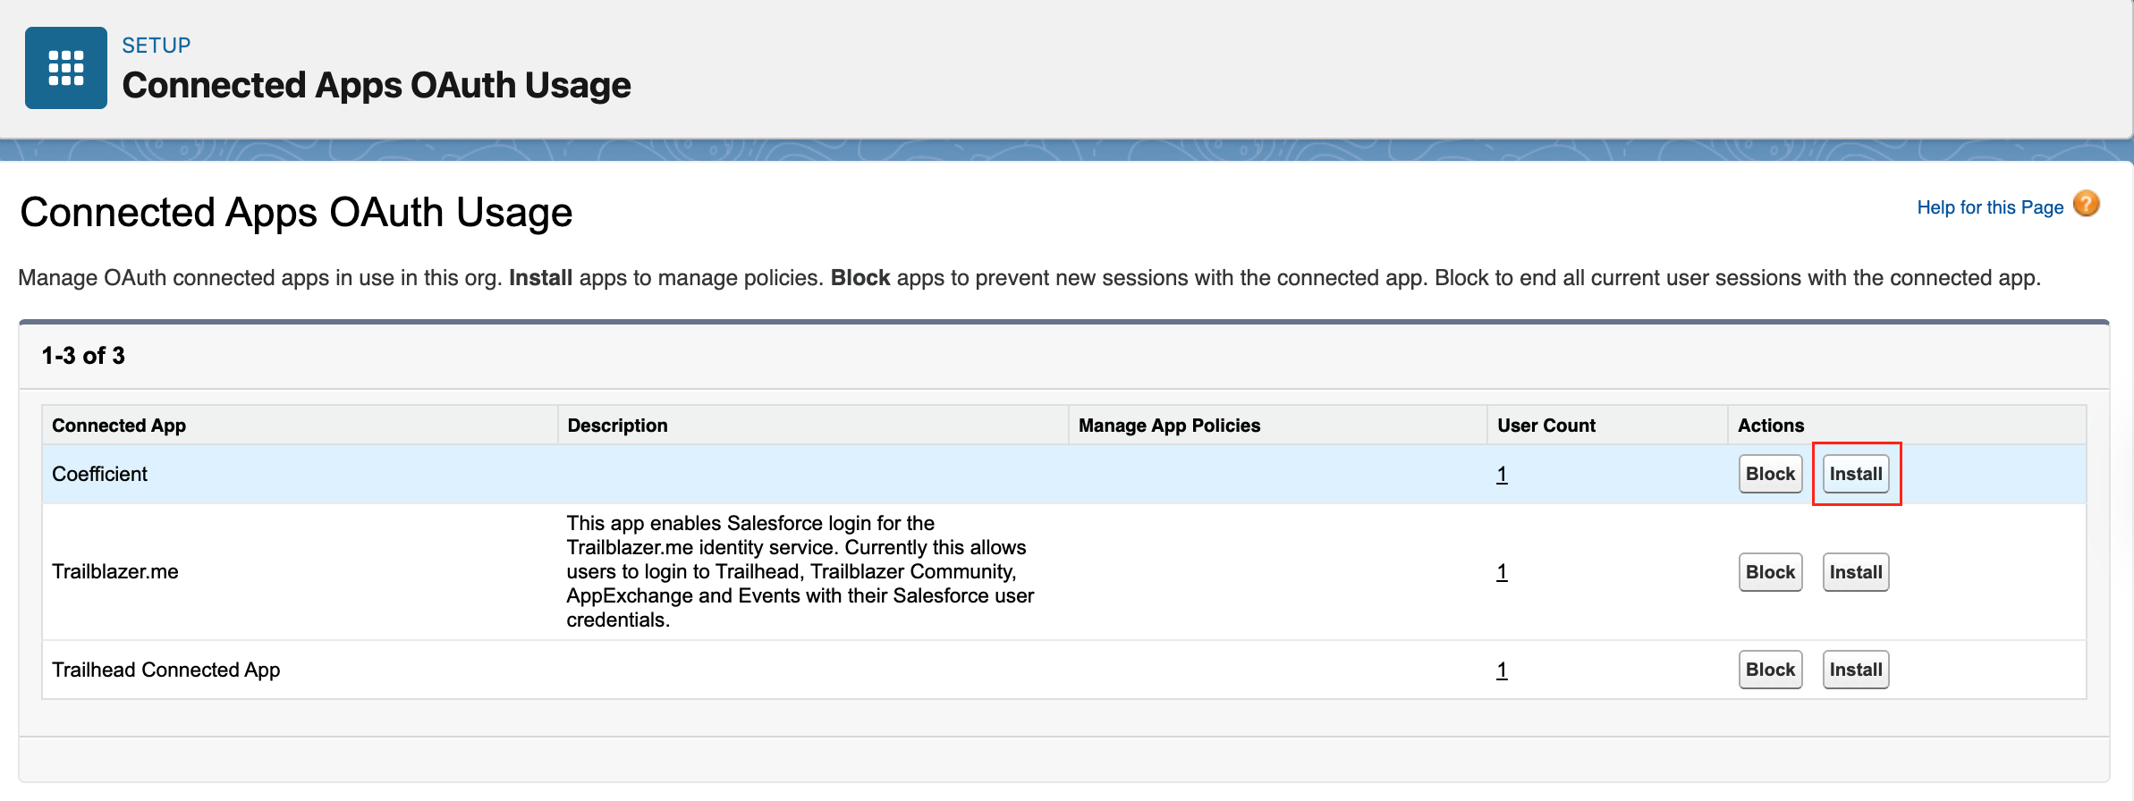Open user count link for Trailblazer.me
The image size is (2134, 801).
1502,572
